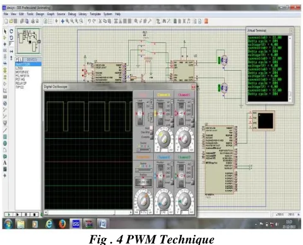Select the Component mode tool
Screen dimensions: 303x245
click(x=5, y=38)
